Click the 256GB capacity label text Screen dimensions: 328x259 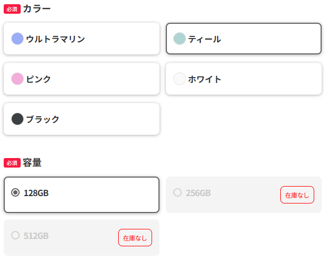tap(198, 193)
